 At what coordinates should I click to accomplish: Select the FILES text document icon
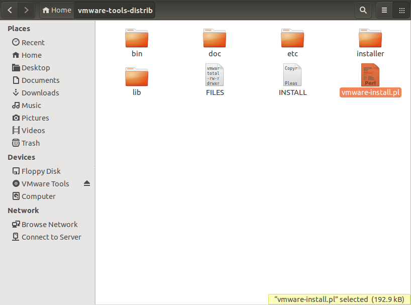coord(215,75)
